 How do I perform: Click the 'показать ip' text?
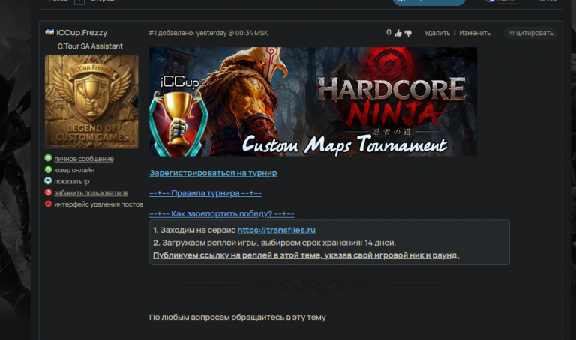point(72,181)
